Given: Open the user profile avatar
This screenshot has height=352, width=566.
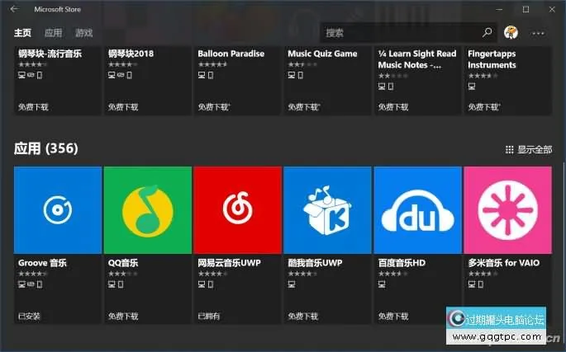Looking at the screenshot, I should tap(511, 33).
